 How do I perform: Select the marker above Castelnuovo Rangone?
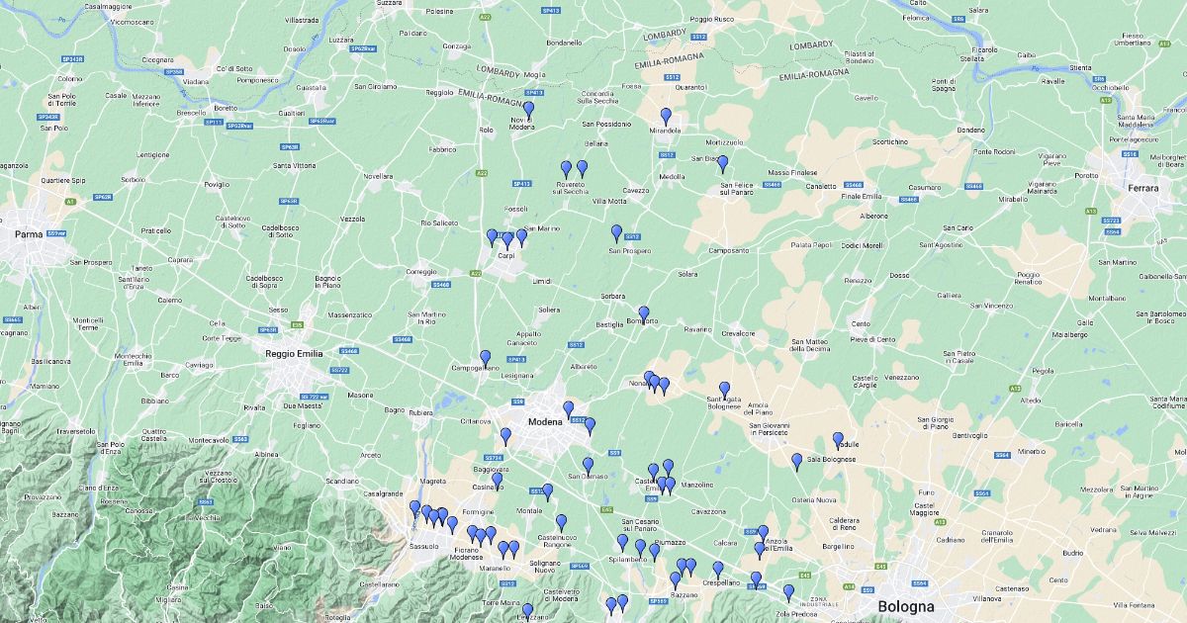click(561, 523)
